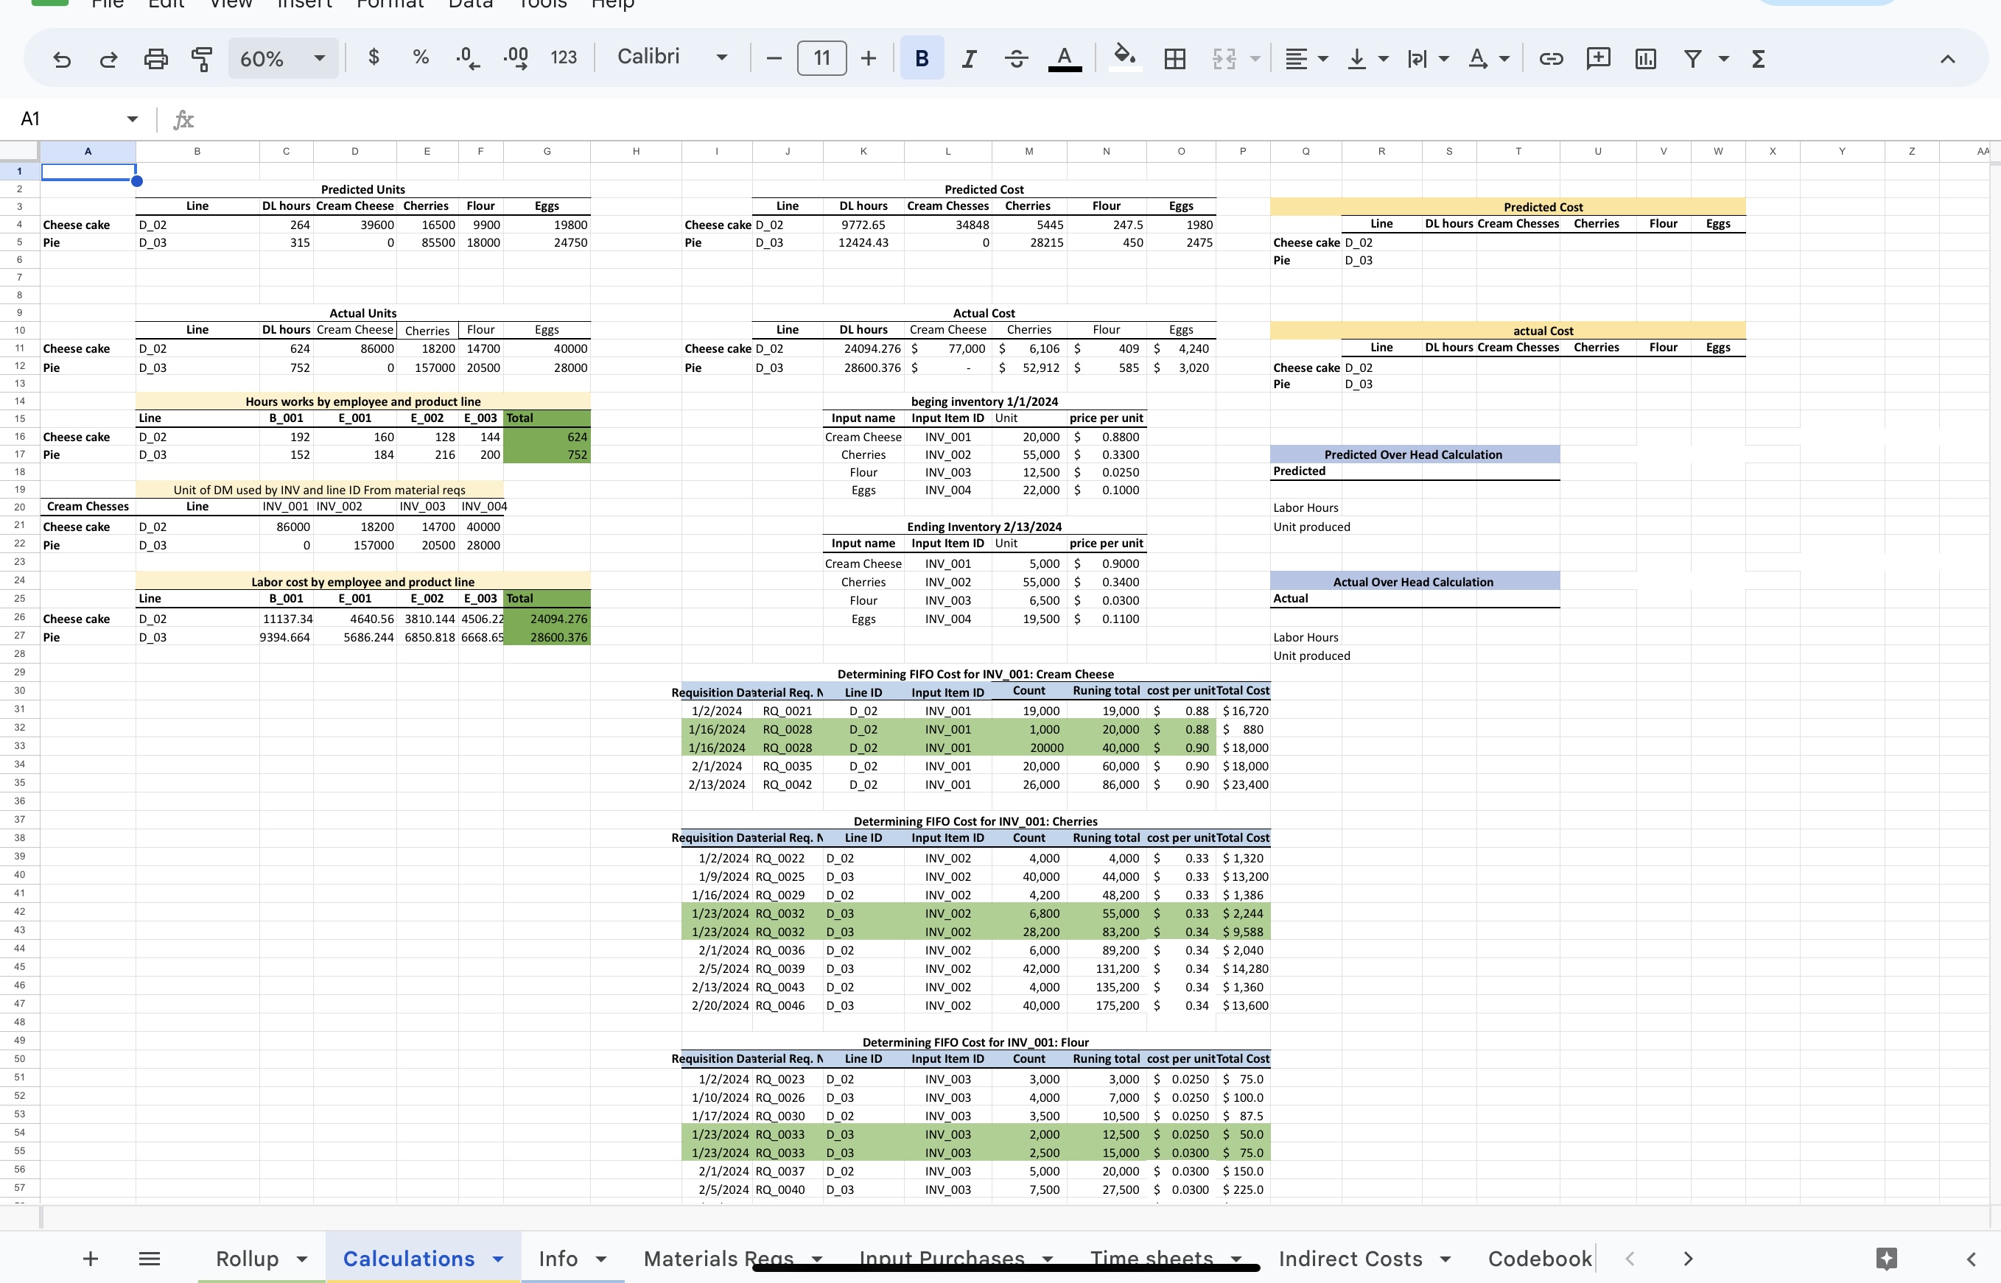Open the borders tool

(1174, 58)
